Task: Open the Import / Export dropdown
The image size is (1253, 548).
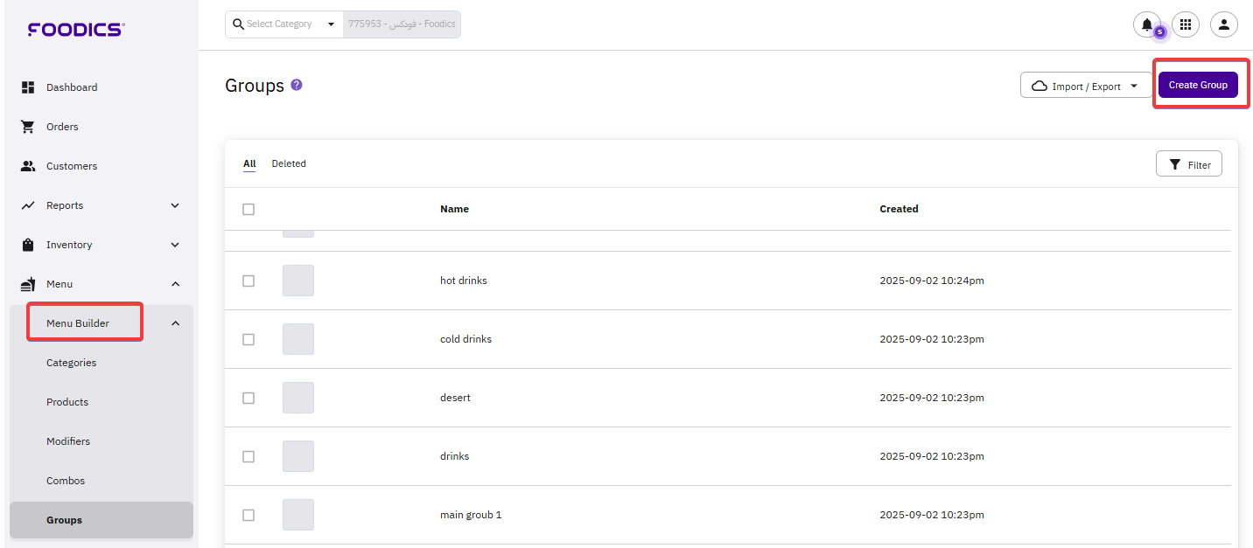Action: (1086, 86)
